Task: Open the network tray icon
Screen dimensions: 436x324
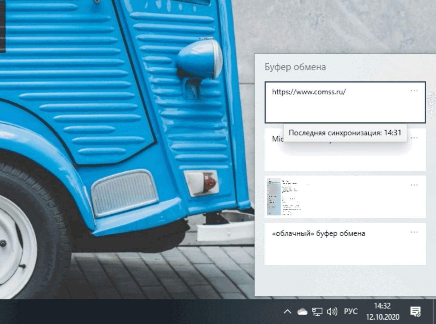Action: [x=317, y=312]
